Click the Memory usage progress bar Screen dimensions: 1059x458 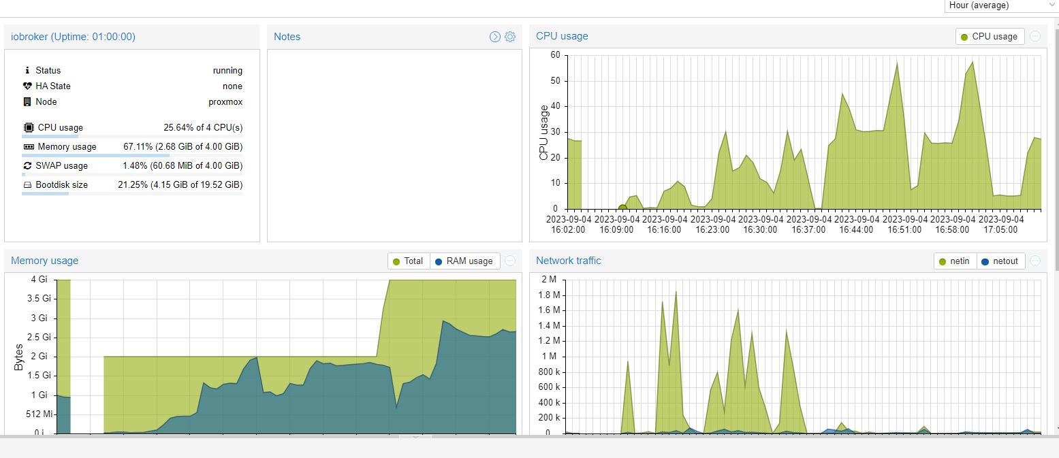pyautogui.click(x=132, y=155)
